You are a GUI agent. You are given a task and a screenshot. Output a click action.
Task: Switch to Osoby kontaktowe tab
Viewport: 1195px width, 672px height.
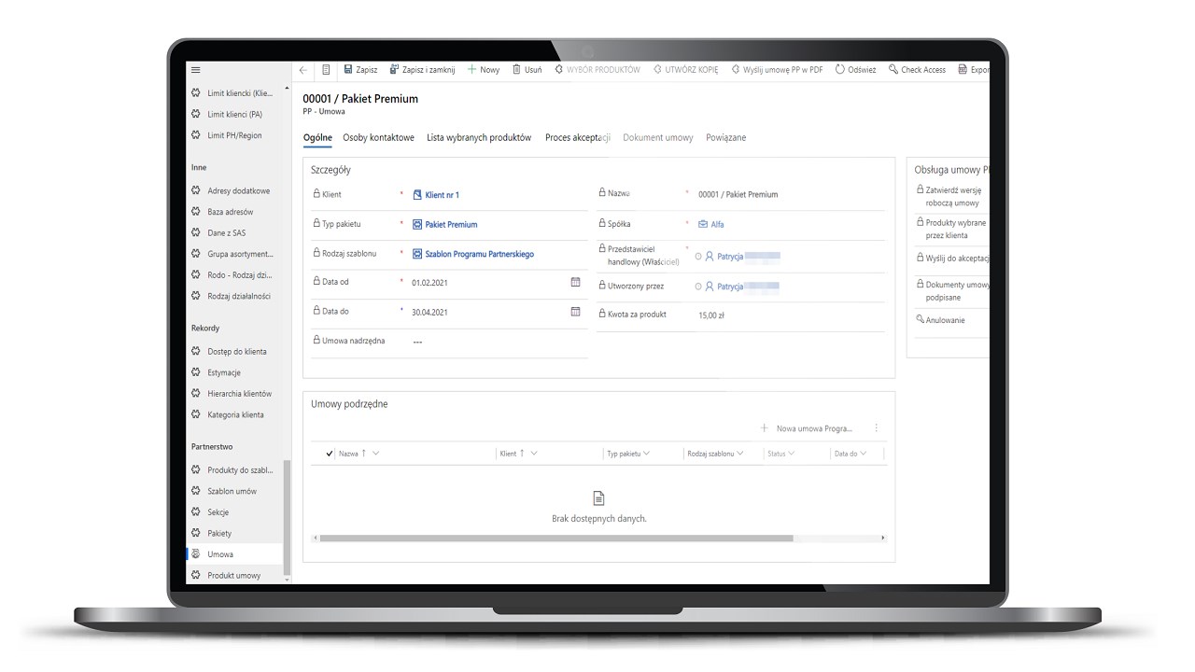click(378, 137)
